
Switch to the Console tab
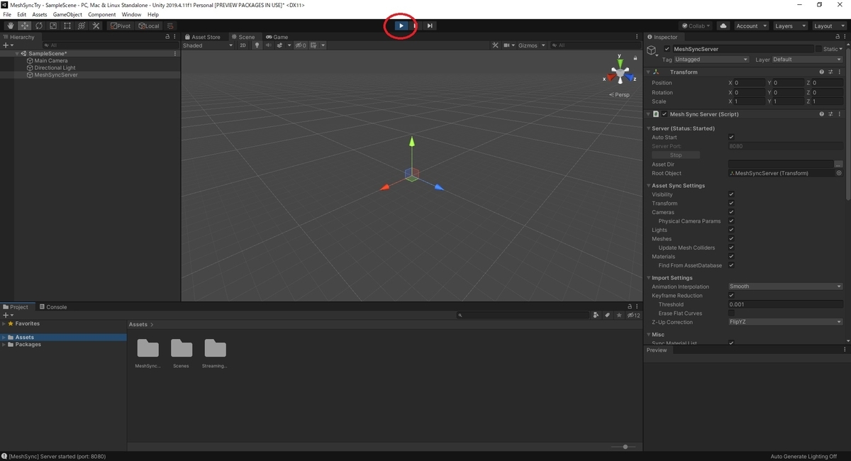coord(53,307)
